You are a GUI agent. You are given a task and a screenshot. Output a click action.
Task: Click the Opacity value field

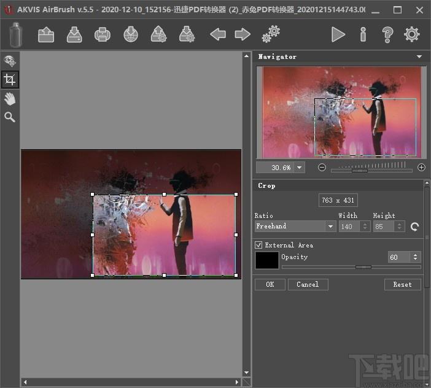click(399, 257)
